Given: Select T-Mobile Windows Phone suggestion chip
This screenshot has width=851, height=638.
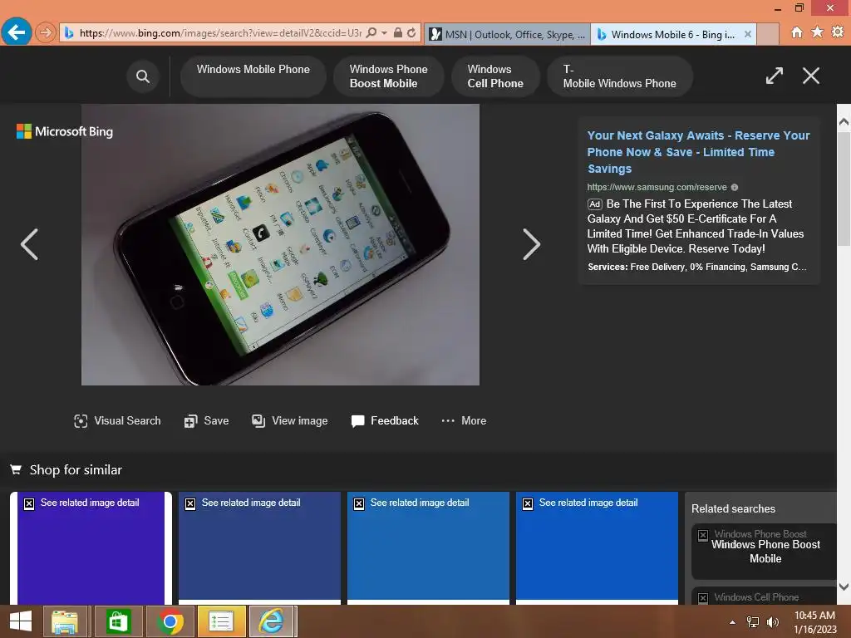Looking at the screenshot, I should (619, 76).
